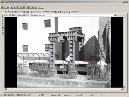Click the red pencil-like toolbar icon
The width and height of the screenshot is (129, 97).
point(17,7)
